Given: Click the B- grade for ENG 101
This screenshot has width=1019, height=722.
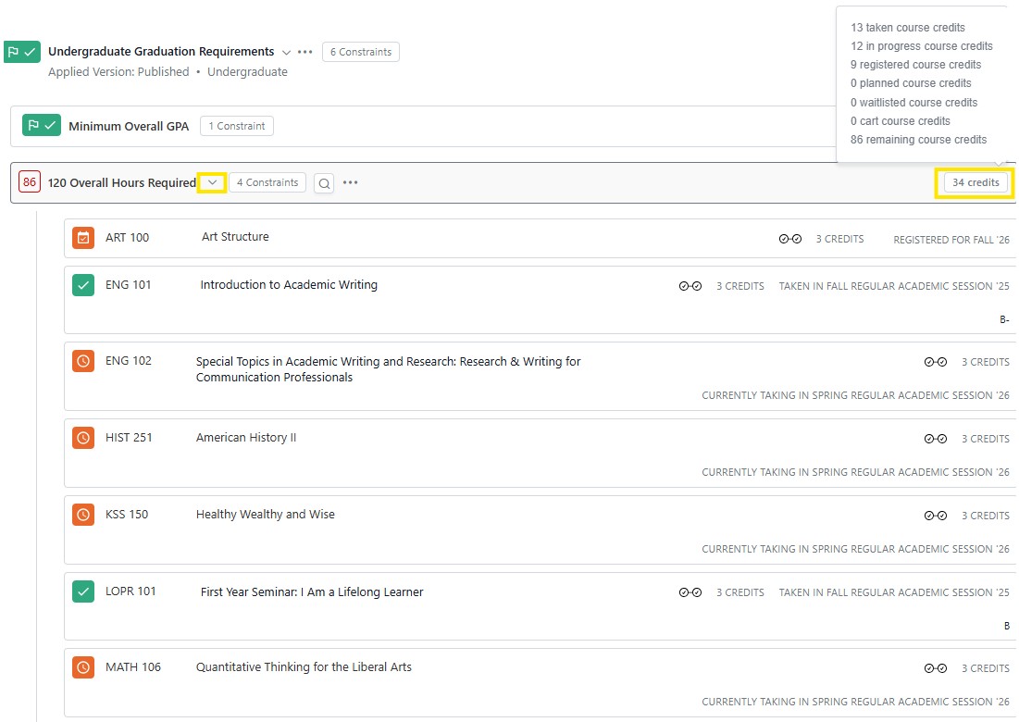Looking at the screenshot, I should pyautogui.click(x=1005, y=319).
